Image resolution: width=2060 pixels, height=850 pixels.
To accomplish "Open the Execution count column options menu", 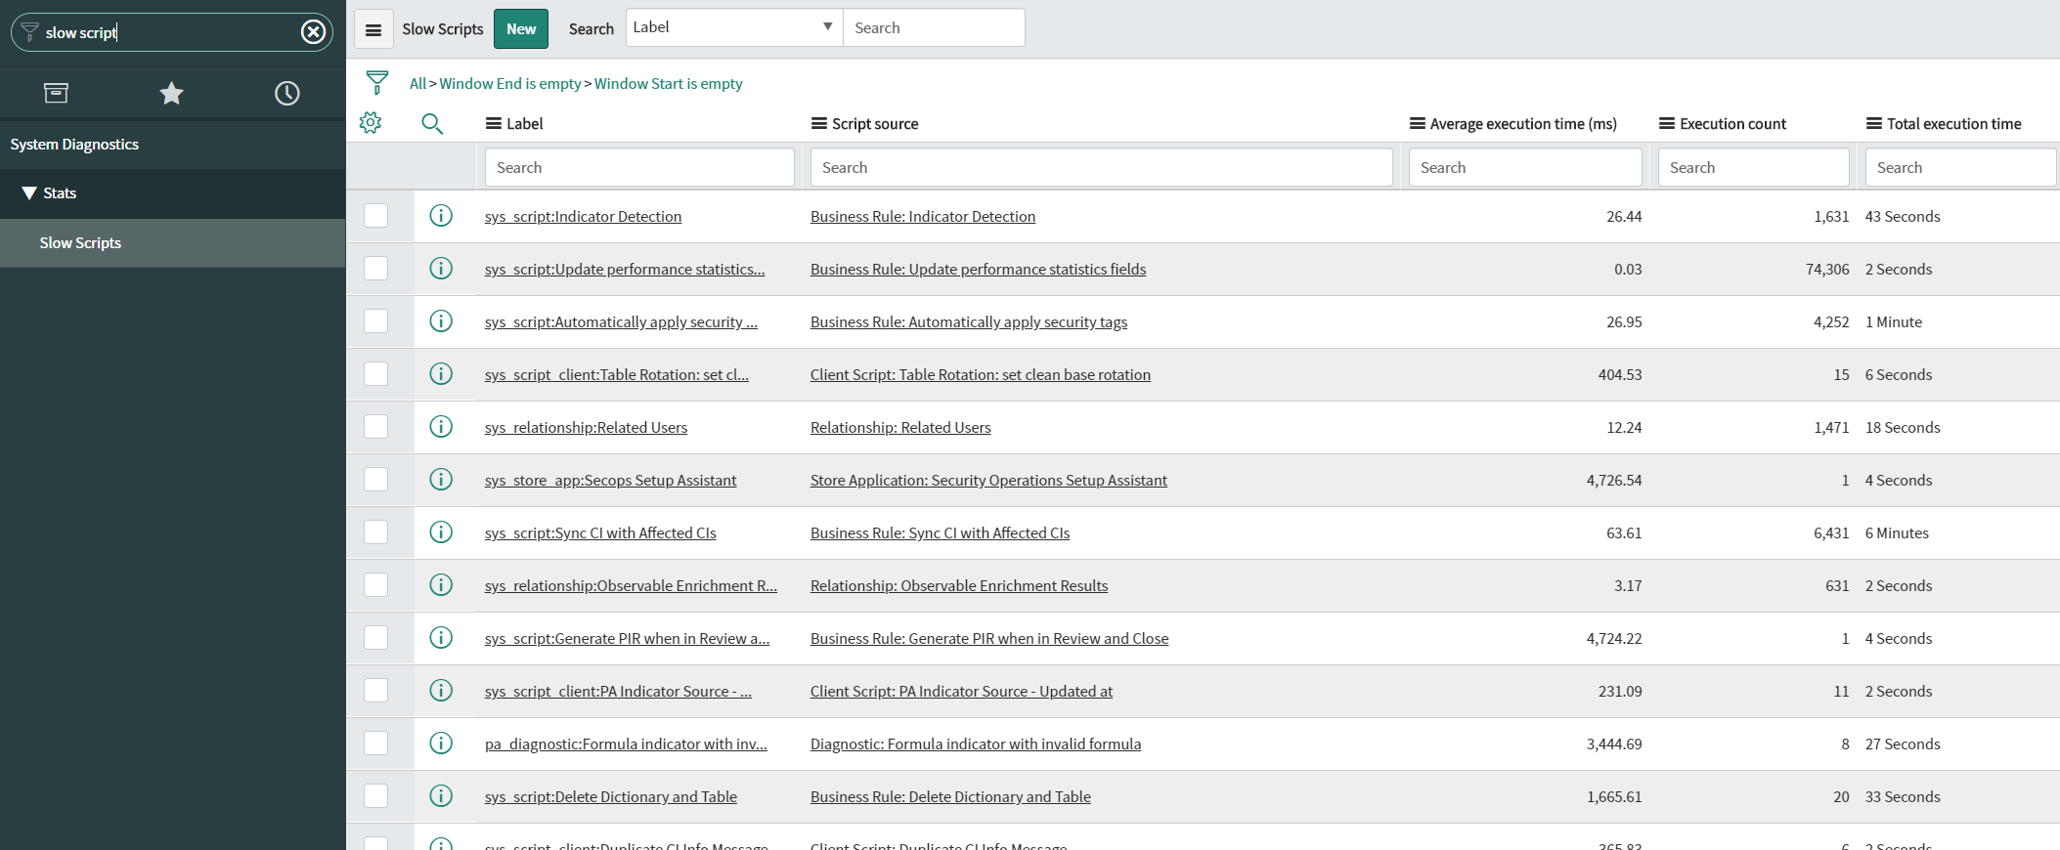I will tap(1667, 123).
